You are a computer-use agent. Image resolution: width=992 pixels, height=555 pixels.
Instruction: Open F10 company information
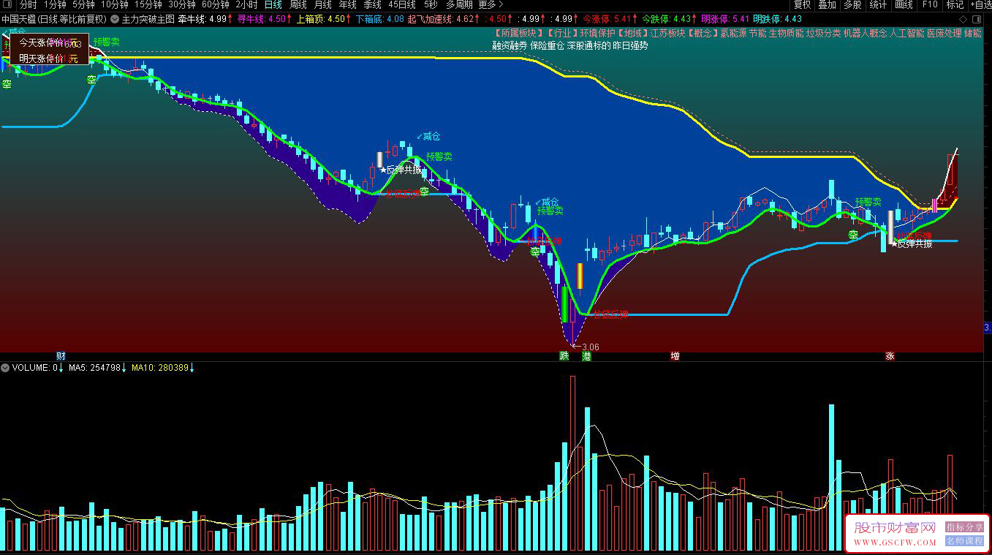click(x=930, y=5)
